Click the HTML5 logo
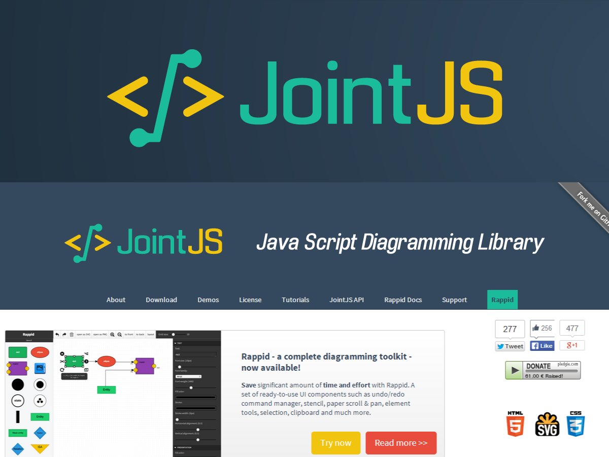This screenshot has width=609, height=457. tap(515, 424)
